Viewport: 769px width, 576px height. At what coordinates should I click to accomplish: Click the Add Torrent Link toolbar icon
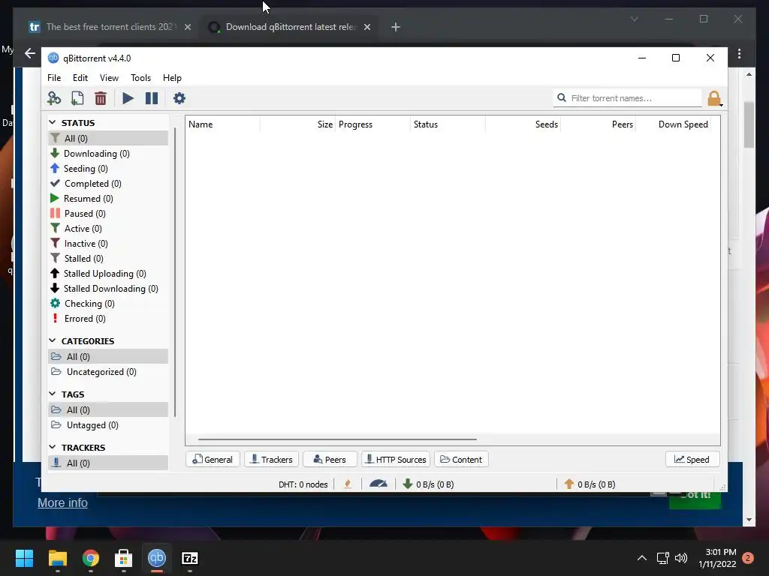(x=54, y=98)
